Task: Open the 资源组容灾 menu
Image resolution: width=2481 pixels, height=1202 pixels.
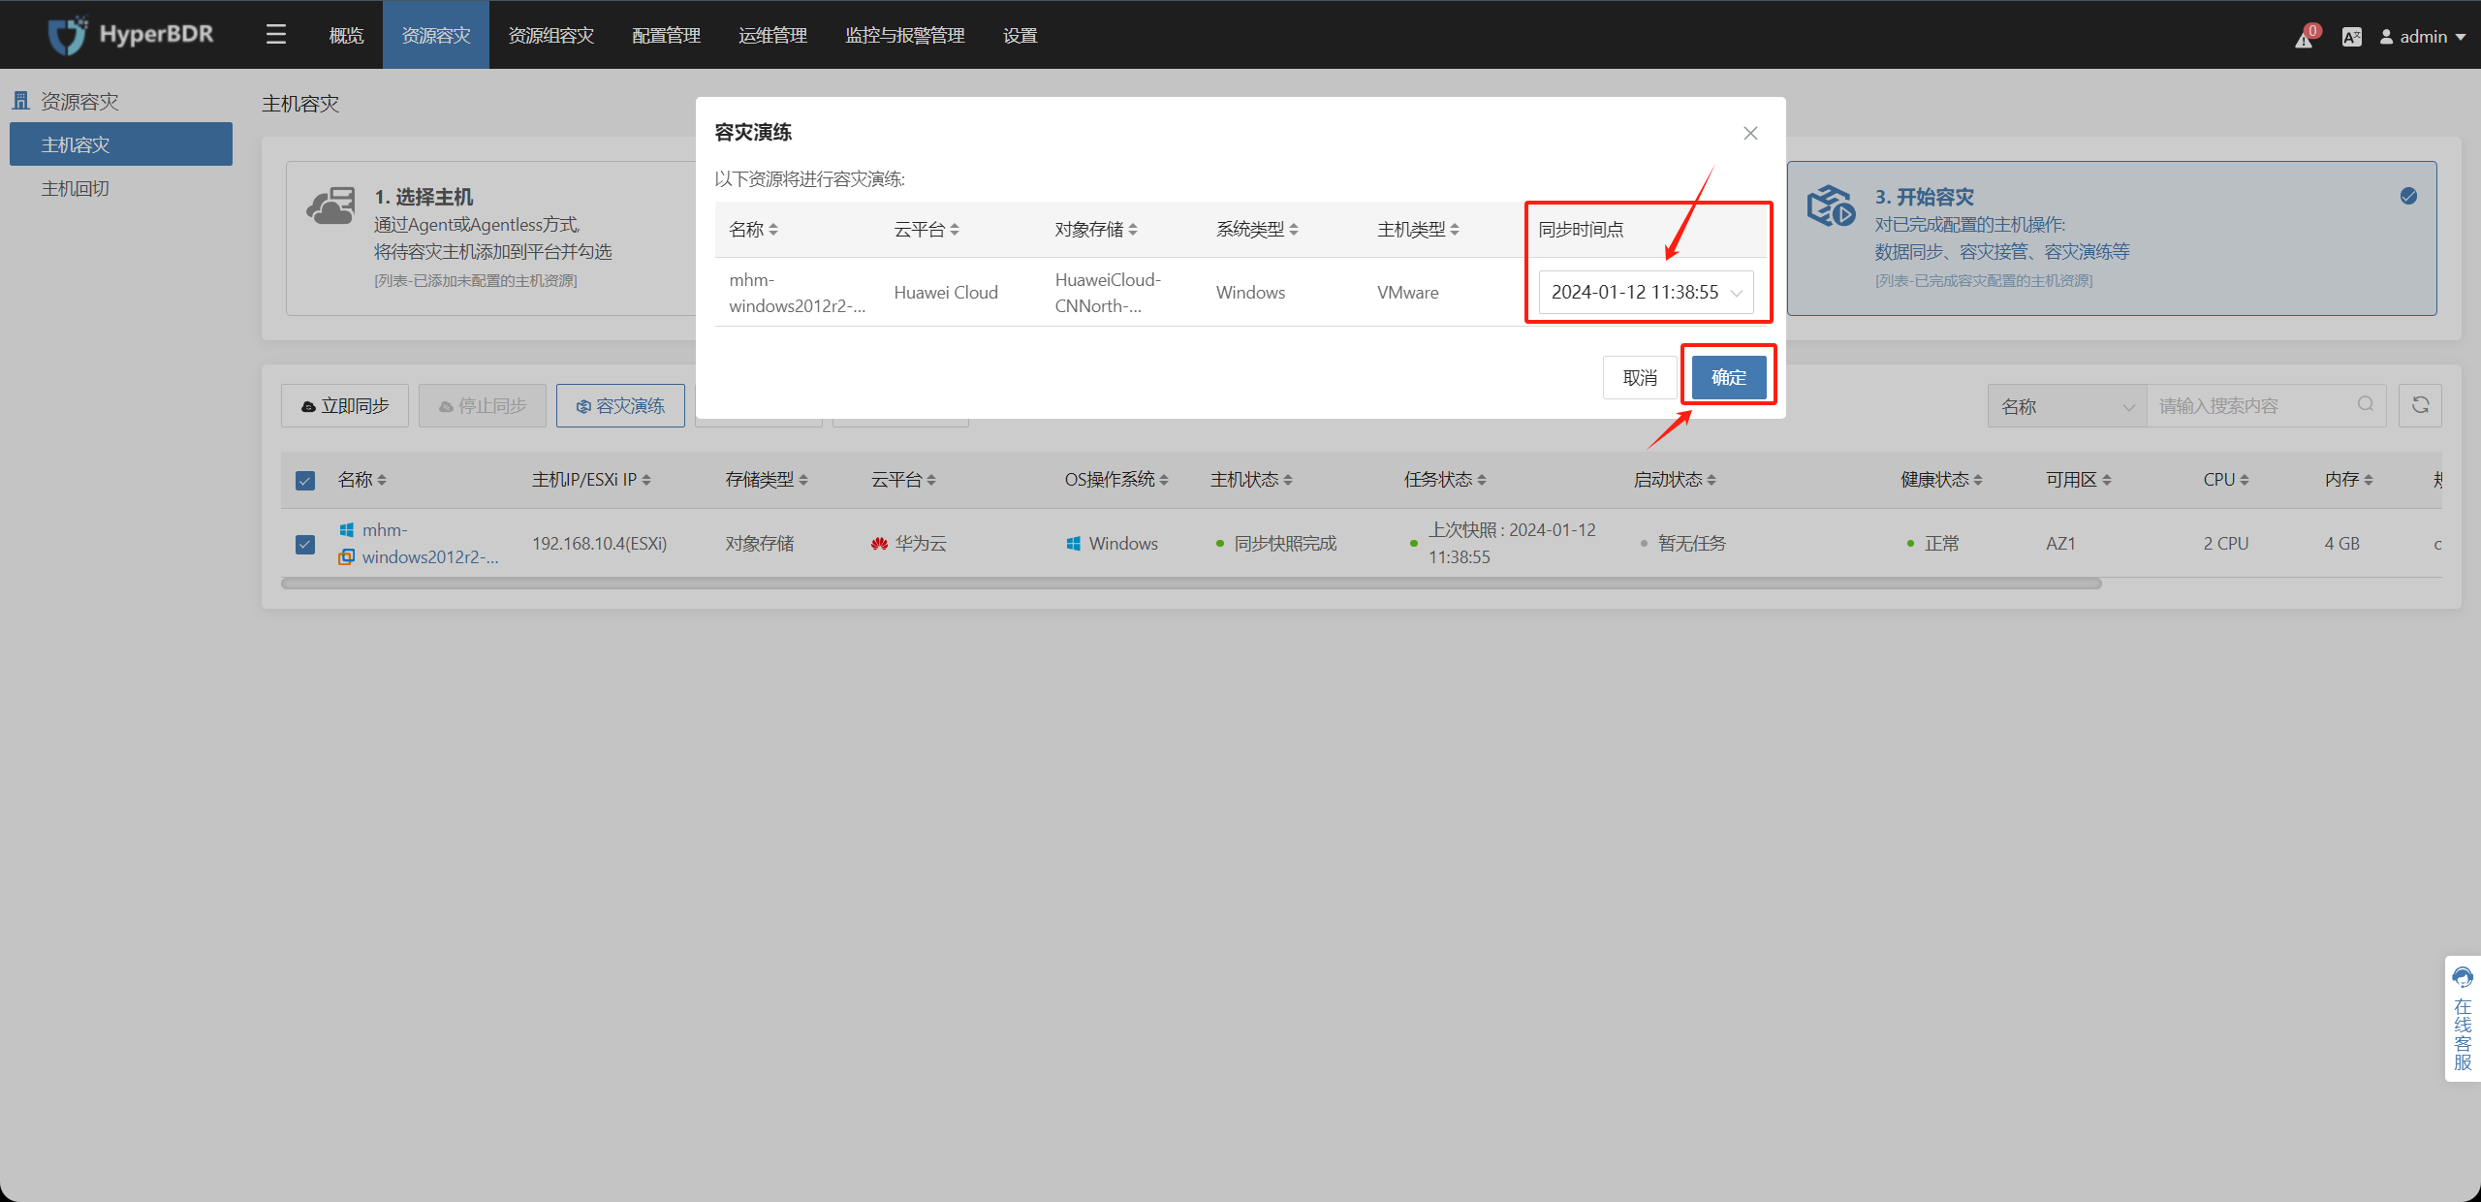Action: coord(551,35)
